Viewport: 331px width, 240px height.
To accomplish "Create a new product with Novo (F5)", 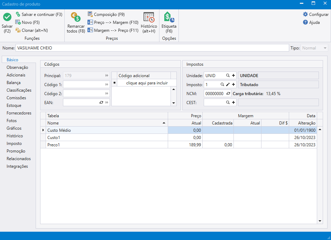I will tap(27, 22).
